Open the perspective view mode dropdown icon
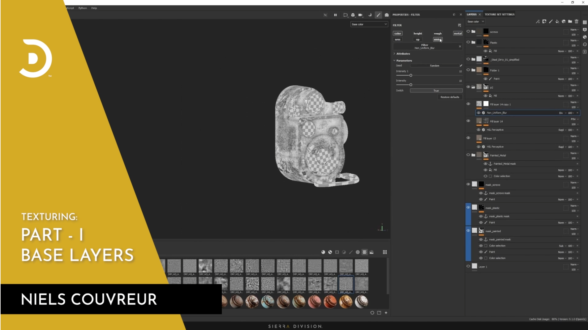Viewport: 588px width, 330px height. click(346, 15)
